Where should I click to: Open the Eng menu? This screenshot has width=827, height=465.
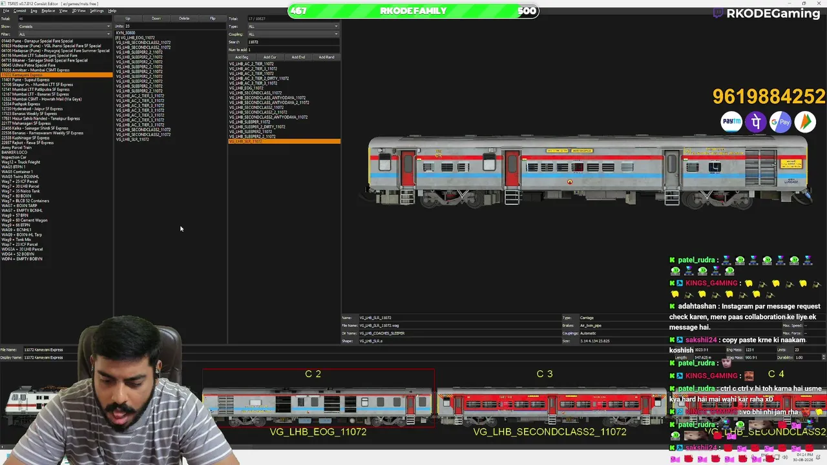34,11
